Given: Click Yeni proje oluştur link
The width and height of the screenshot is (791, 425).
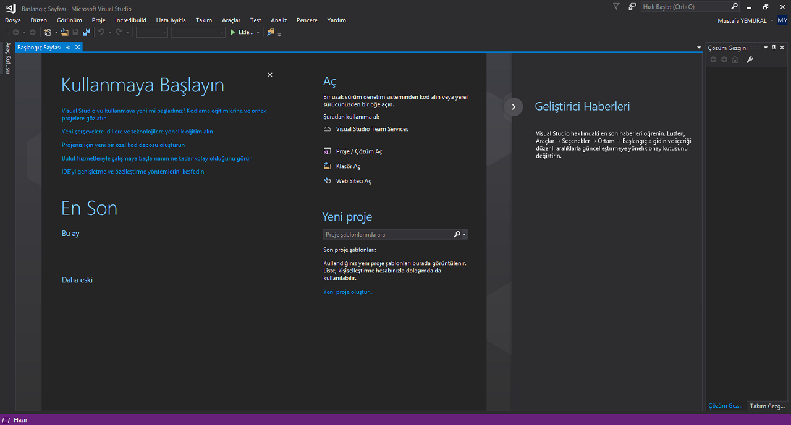Looking at the screenshot, I should tap(349, 292).
